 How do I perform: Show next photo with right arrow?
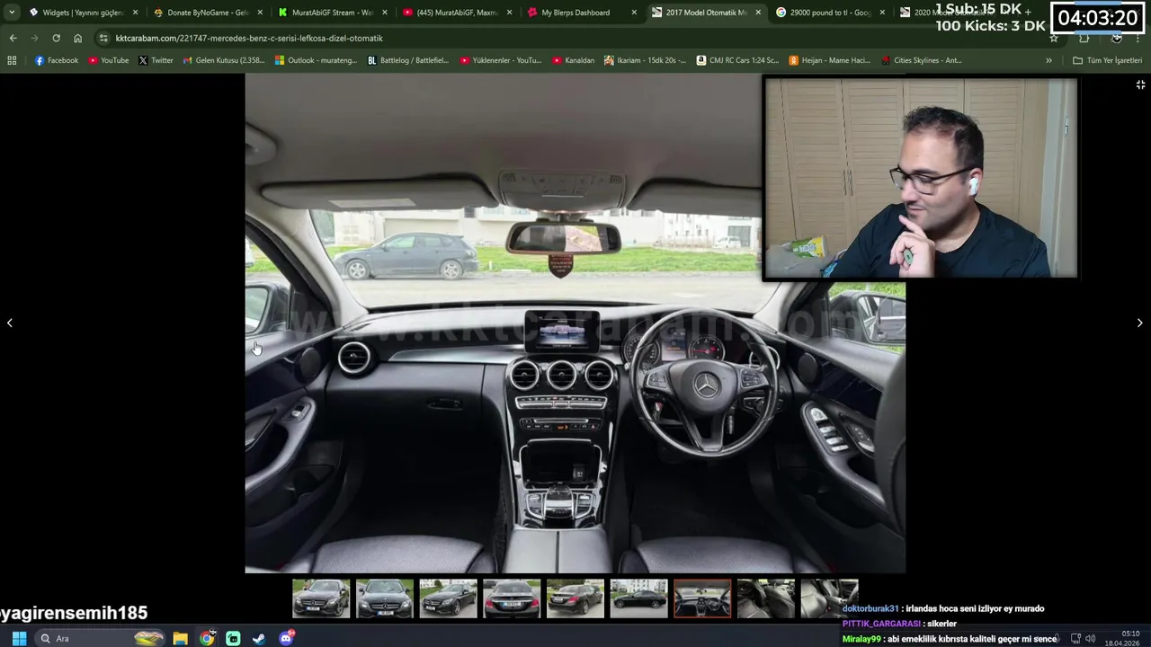click(1139, 323)
